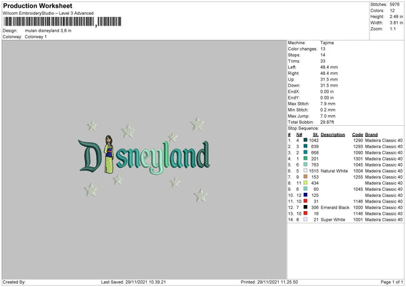Select the Total Bobbin value 29.87ft
Image resolution: width=406 pixels, height=287 pixels.
pos(327,122)
